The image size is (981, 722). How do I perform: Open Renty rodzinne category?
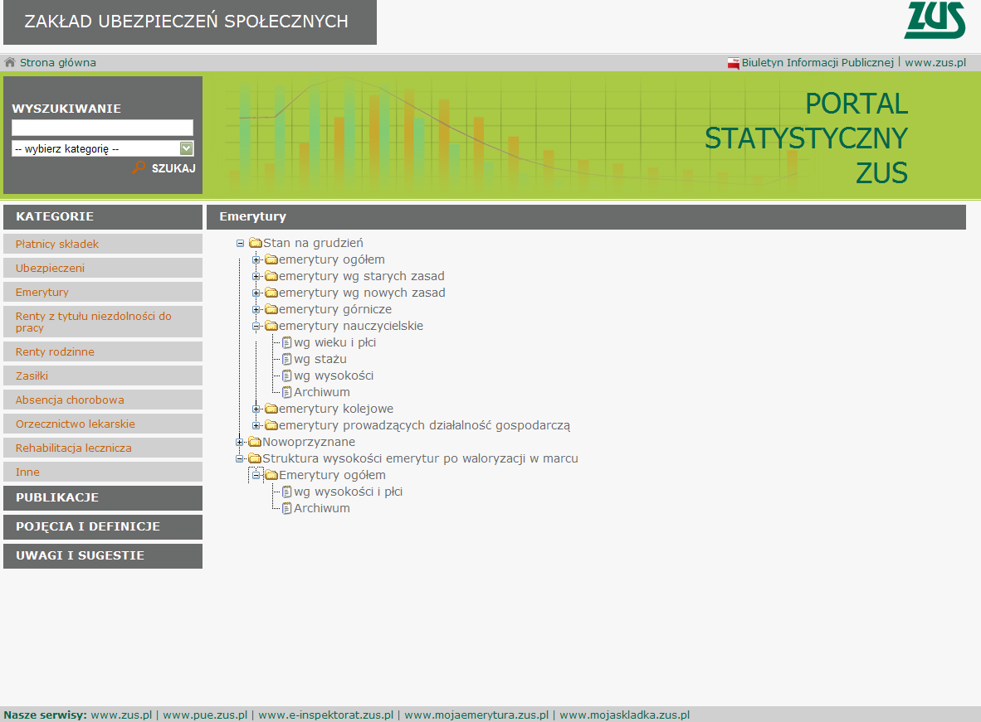pos(103,351)
